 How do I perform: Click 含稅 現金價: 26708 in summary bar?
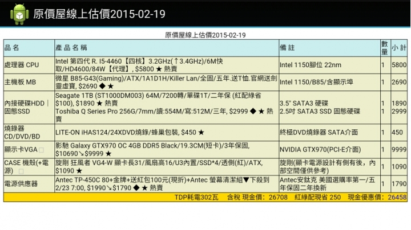257,198
